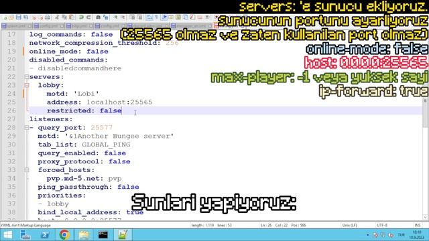Click on 'ping_passthrough: false' line
This screenshot has width=429, height=241.
coord(88,187)
